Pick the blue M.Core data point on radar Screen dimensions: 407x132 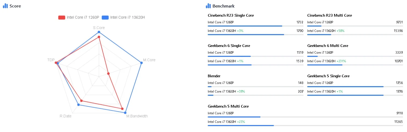pyautogui.click(x=141, y=63)
